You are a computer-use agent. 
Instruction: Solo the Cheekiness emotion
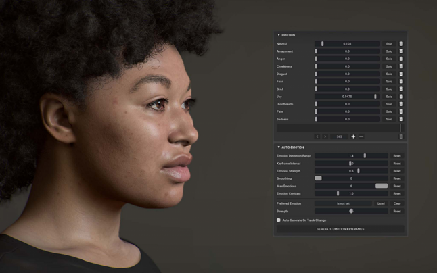coord(389,66)
